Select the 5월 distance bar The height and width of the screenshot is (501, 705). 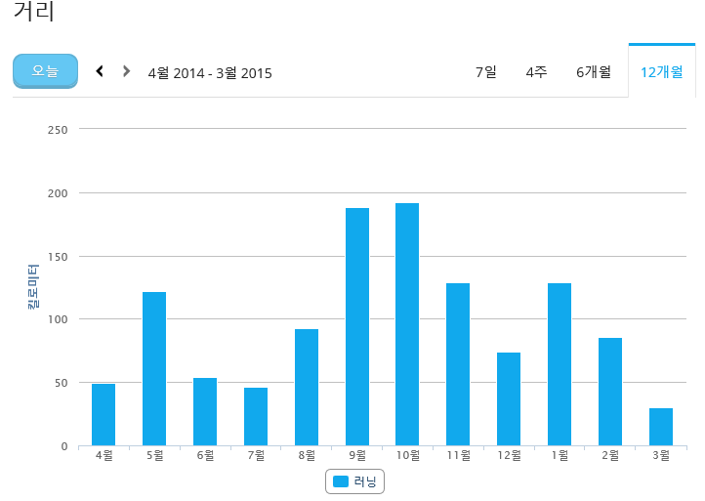[154, 368]
